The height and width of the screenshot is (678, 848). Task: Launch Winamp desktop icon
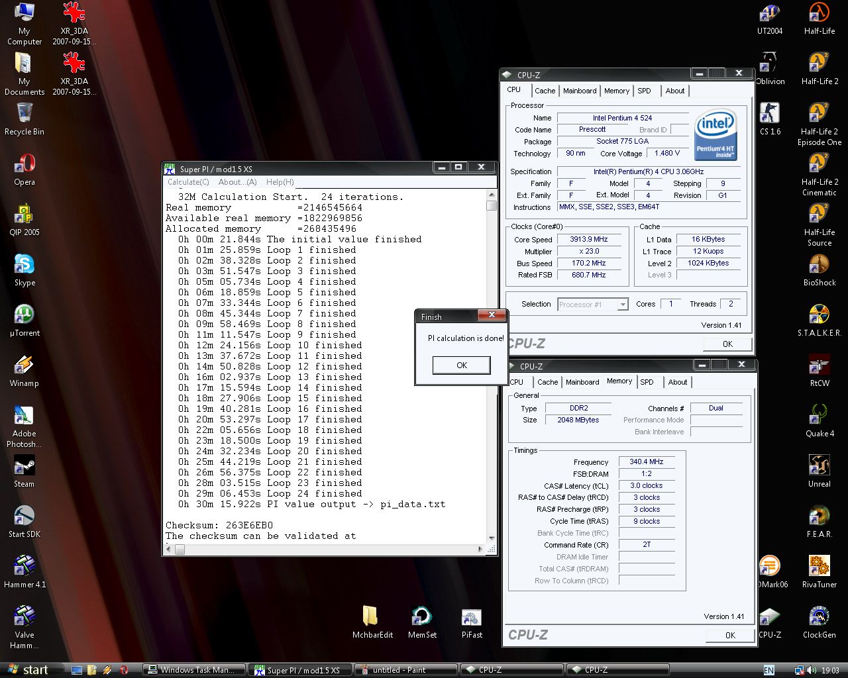(x=25, y=371)
